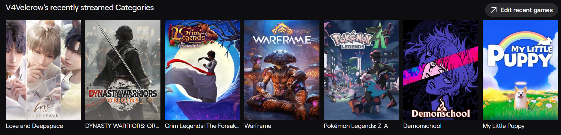Click V4Velcrow's recently streamed Categories heading

[80, 8]
